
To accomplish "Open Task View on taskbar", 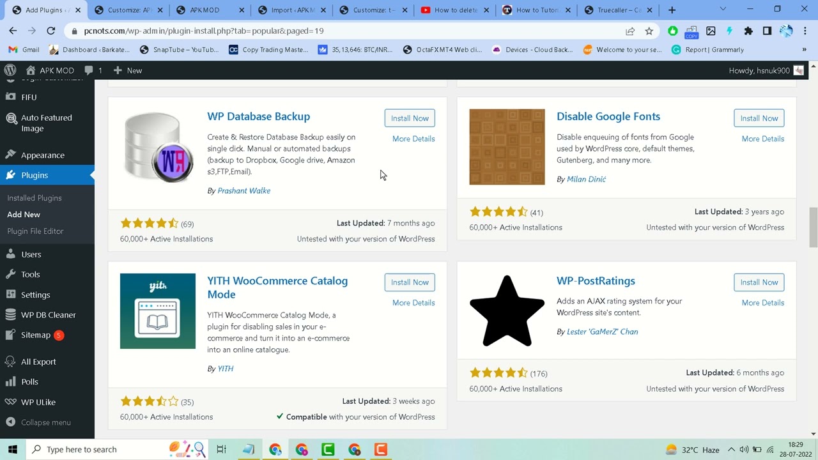I will 221,449.
